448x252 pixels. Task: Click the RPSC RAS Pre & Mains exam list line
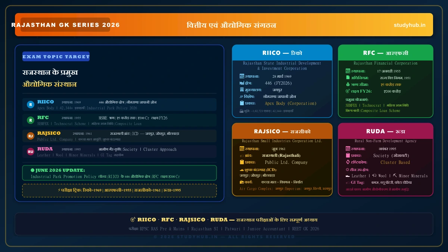tap(224, 229)
